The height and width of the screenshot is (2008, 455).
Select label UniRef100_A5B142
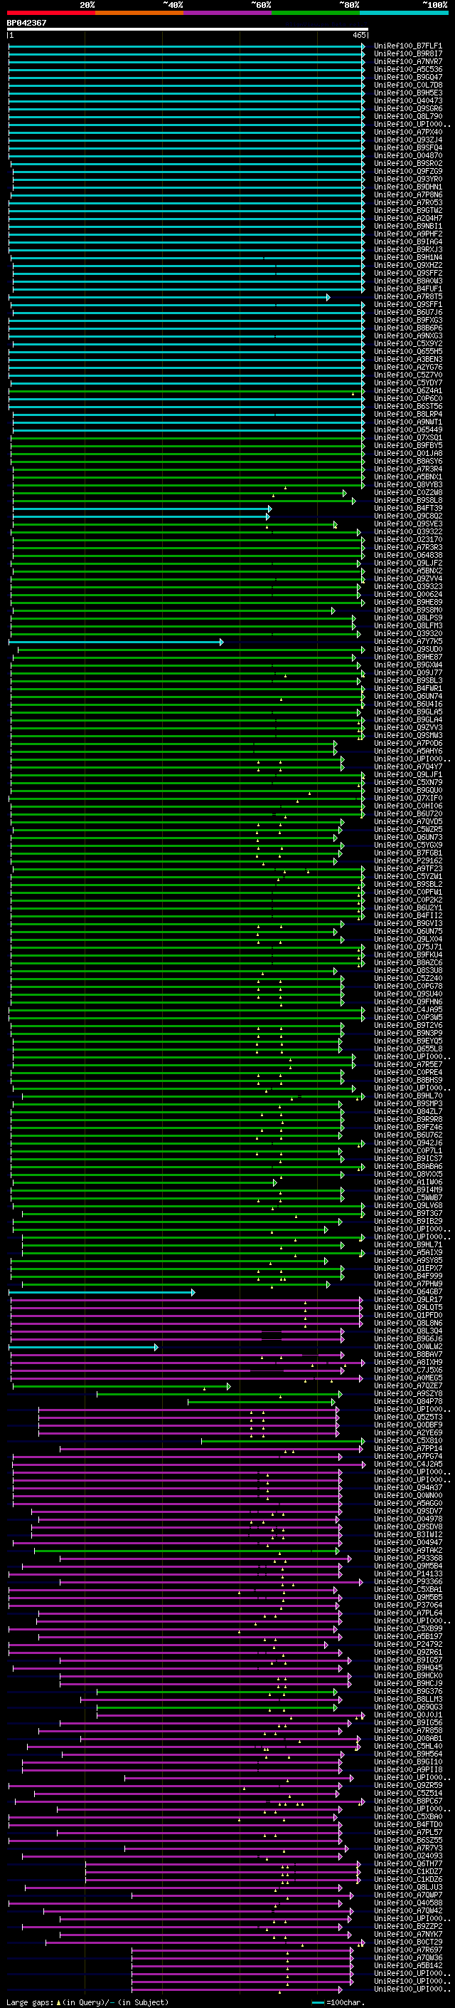[x=407, y=1965]
